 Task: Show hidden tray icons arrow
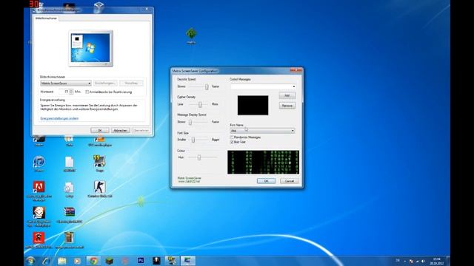405,261
